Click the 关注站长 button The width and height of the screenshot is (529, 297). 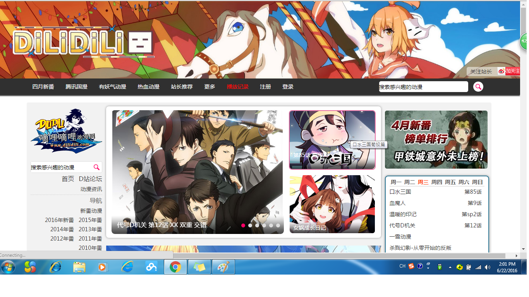[481, 71]
